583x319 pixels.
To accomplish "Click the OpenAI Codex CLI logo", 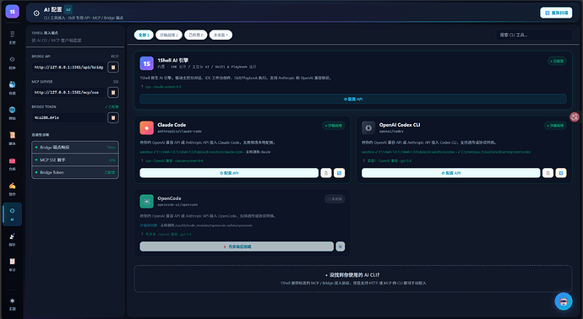I will coord(368,127).
